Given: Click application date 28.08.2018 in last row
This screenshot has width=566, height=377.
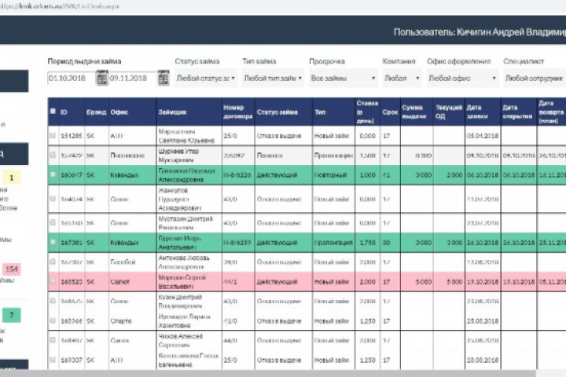Looking at the screenshot, I should pyautogui.click(x=482, y=360).
